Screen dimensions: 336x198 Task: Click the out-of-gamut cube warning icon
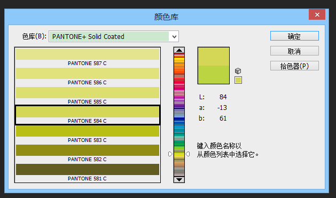238,71
